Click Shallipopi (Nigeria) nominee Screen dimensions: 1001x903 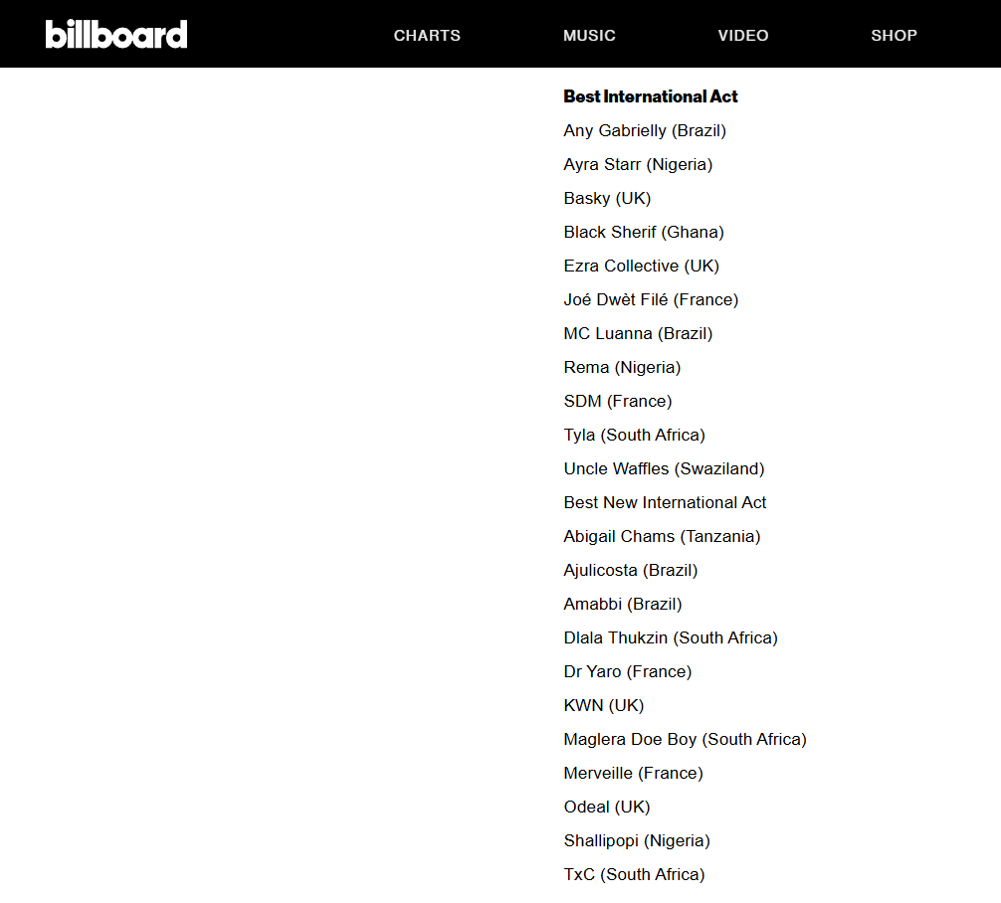point(637,841)
